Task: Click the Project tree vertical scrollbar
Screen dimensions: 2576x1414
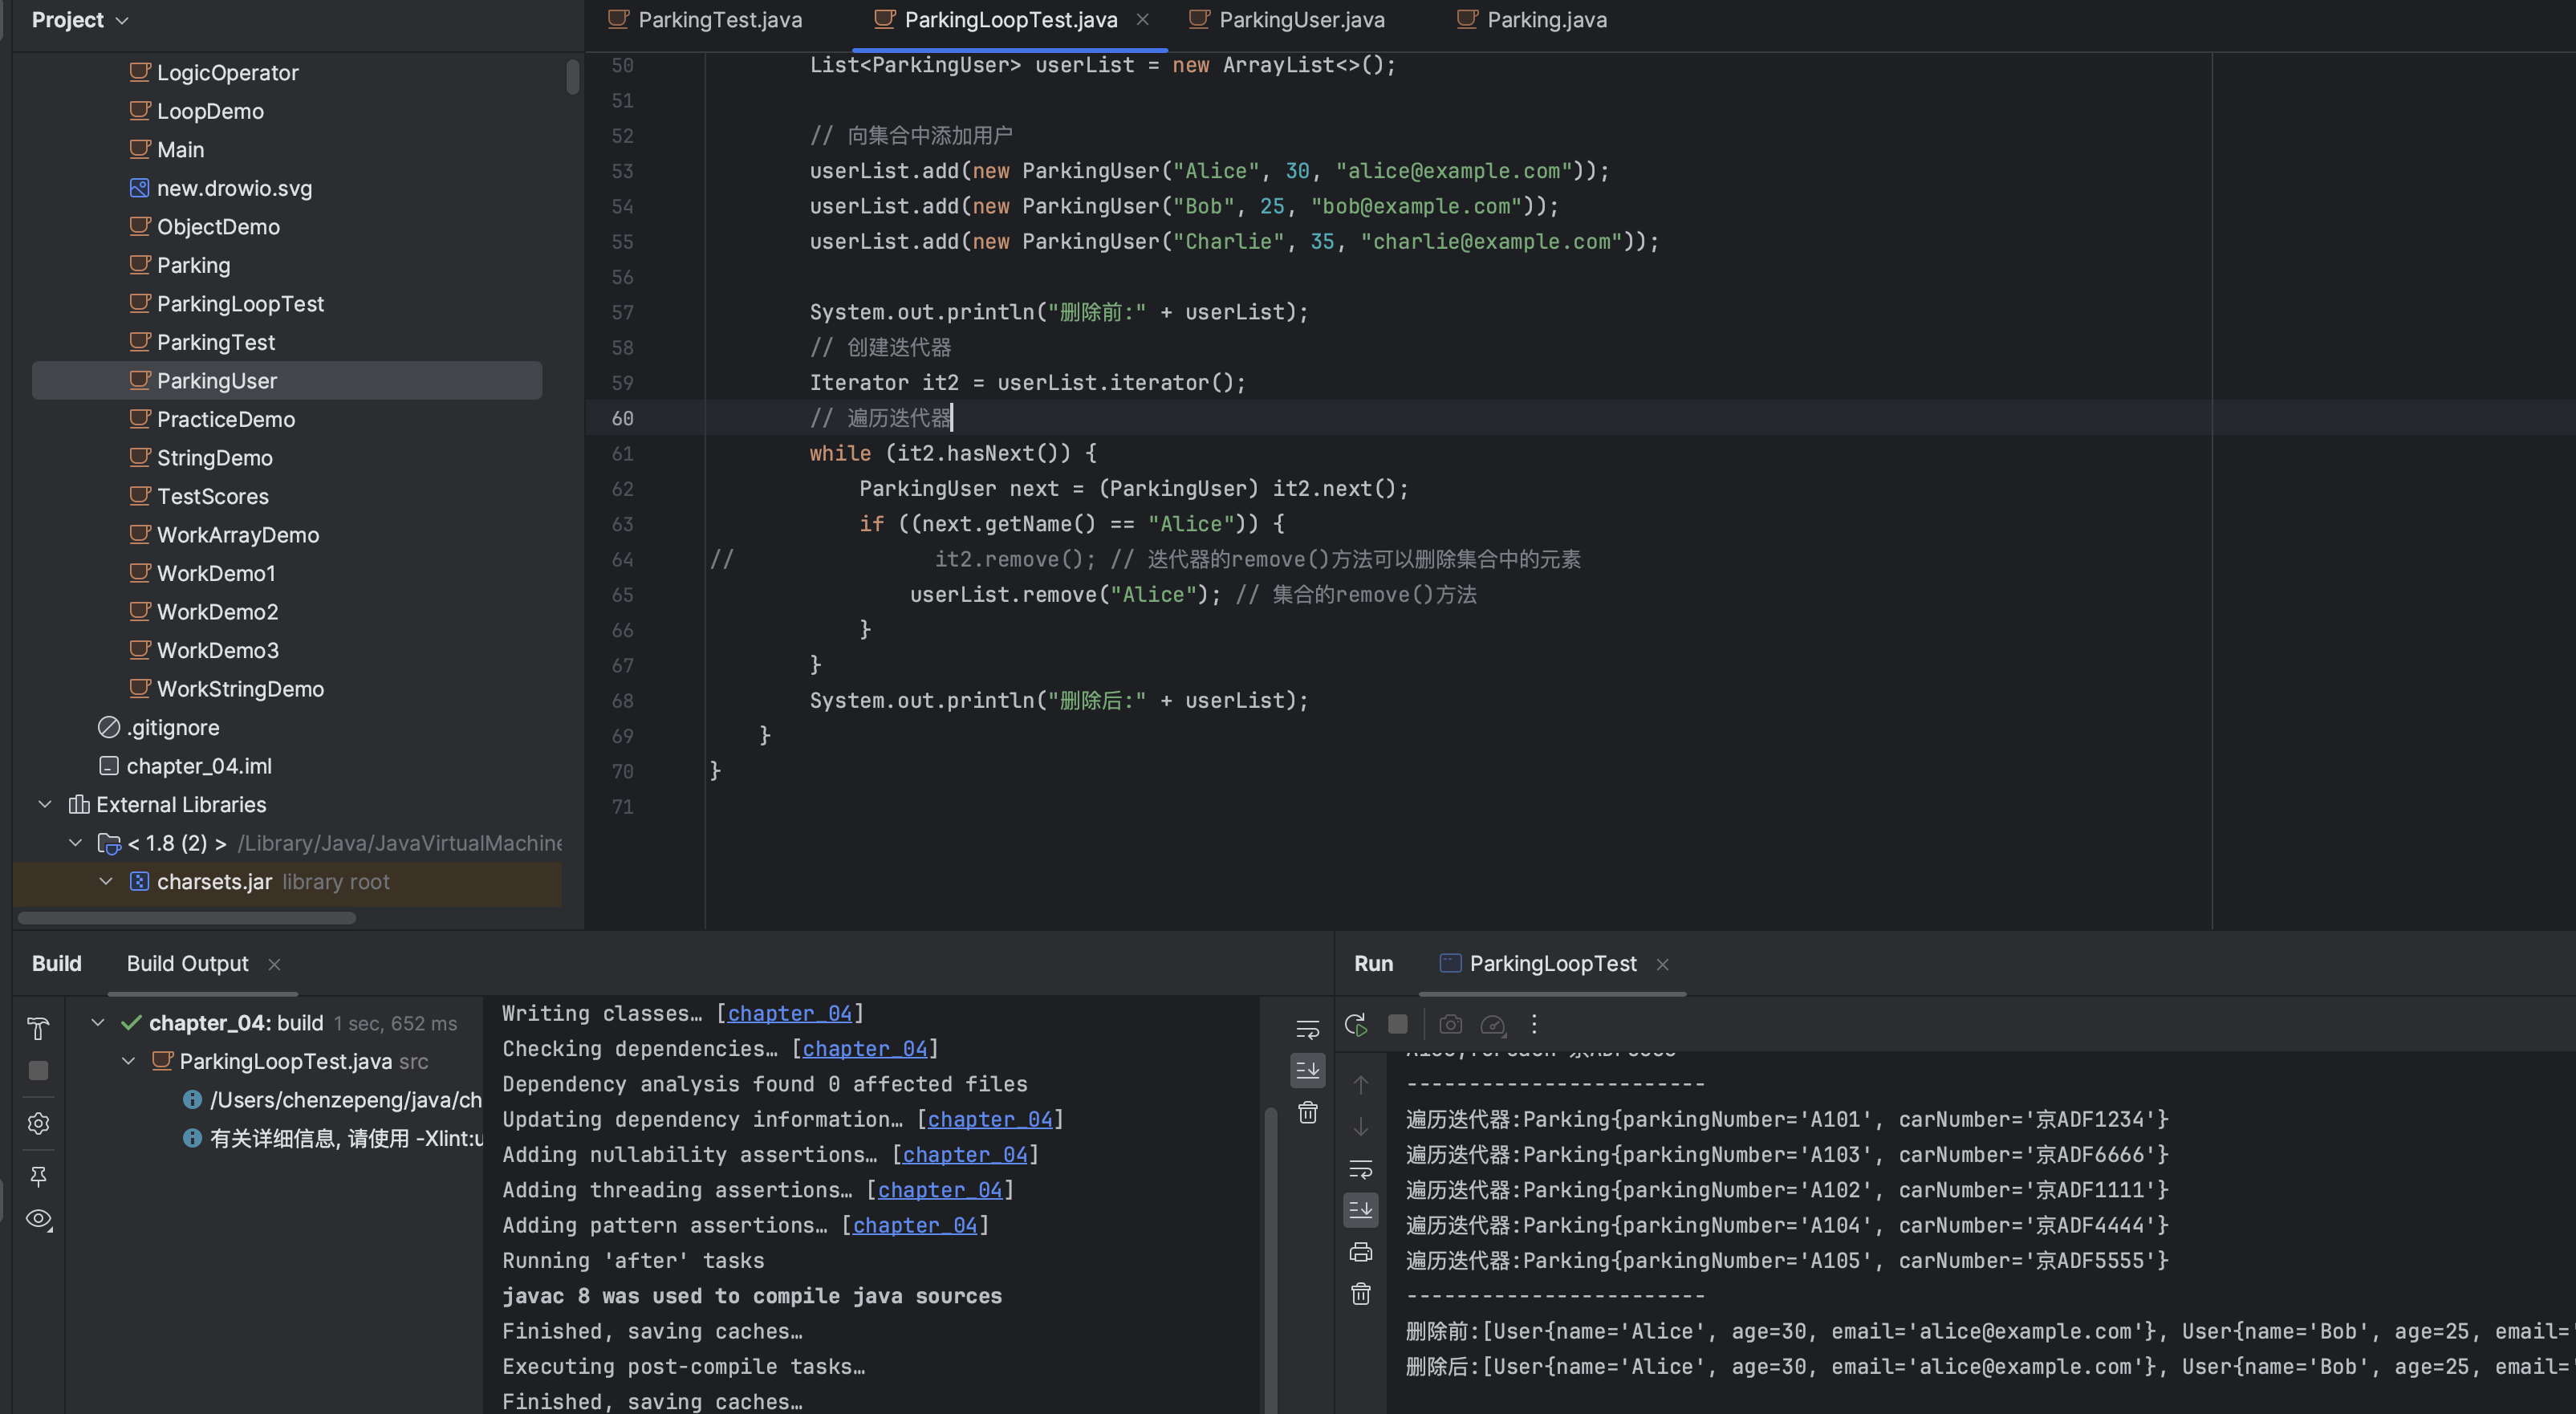Action: 572,77
